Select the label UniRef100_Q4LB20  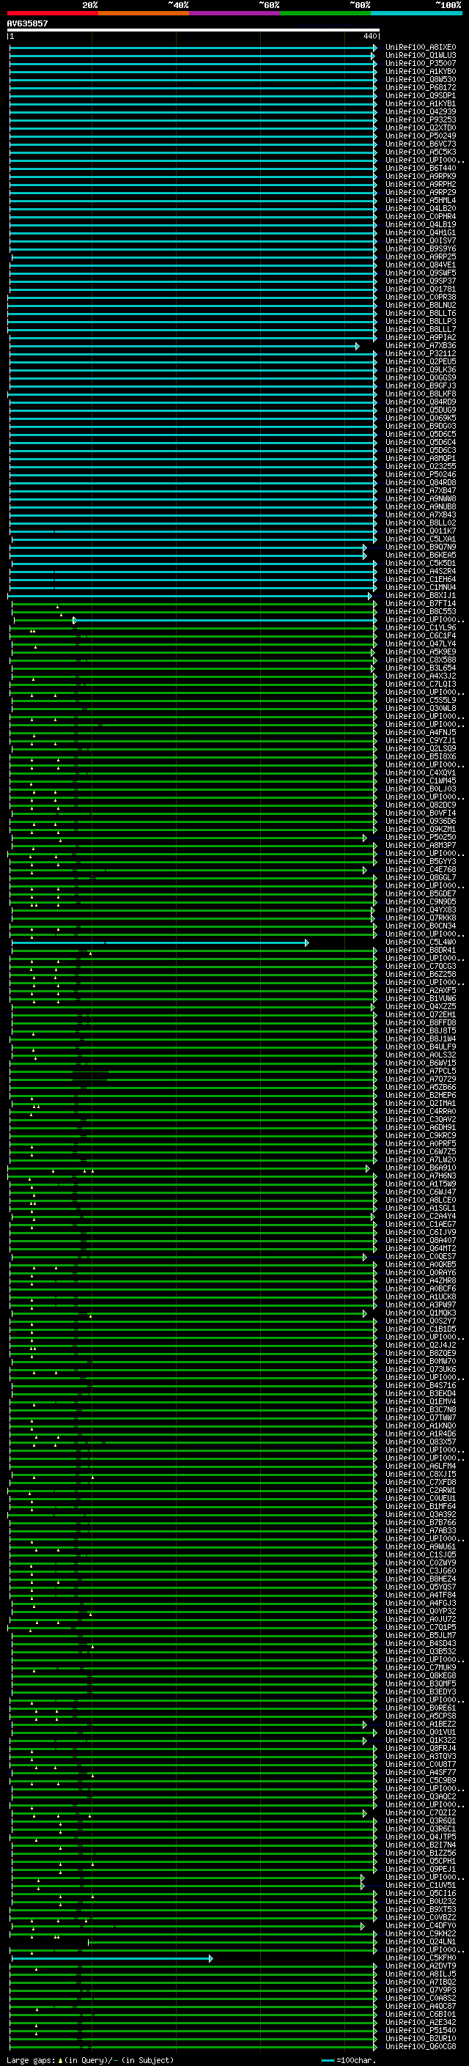421,209
